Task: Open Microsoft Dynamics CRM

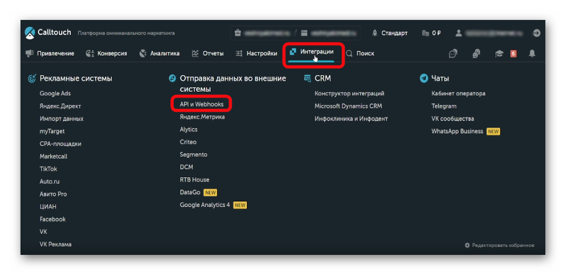Action: pos(348,106)
